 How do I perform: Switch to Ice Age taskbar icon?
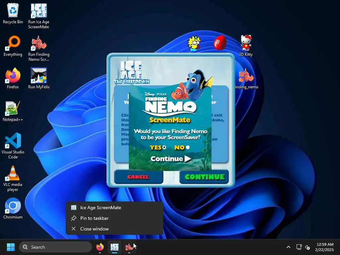[x=115, y=247]
